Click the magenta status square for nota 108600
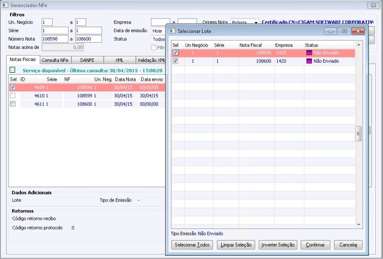 pos(309,61)
